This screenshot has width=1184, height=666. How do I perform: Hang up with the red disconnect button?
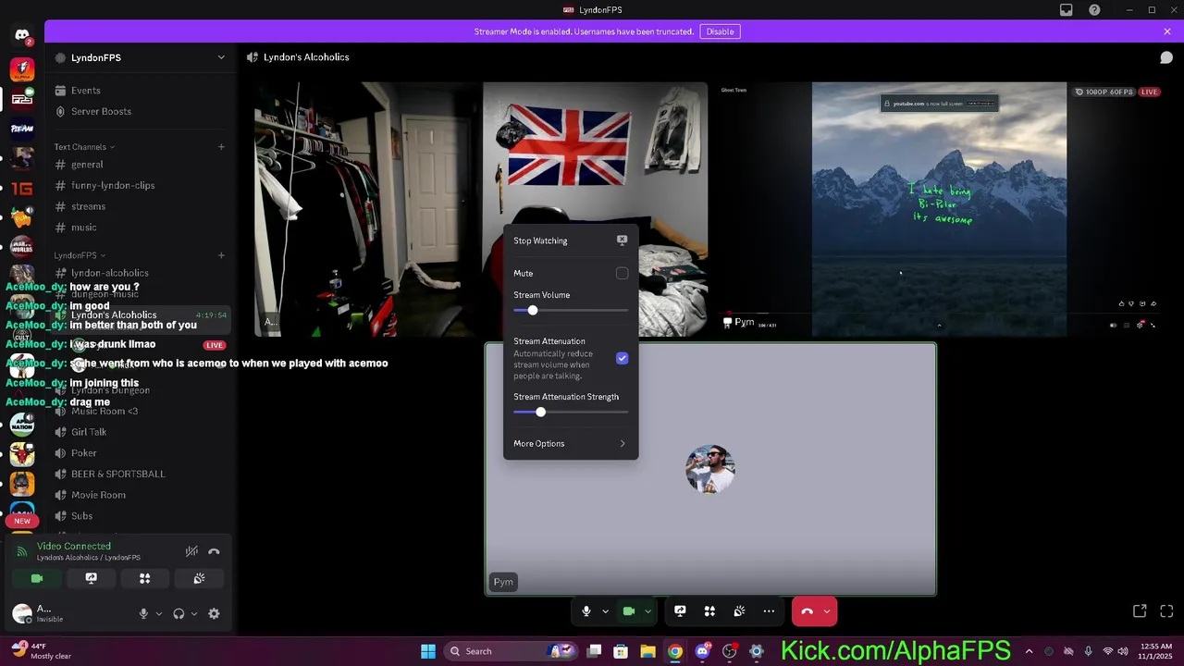point(807,611)
